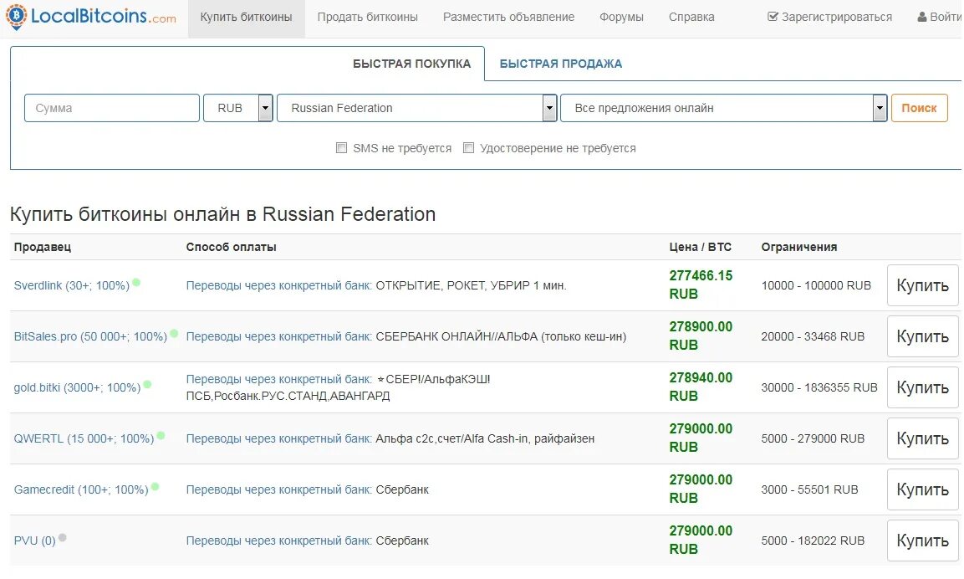Click the limit '10000 - 100000 RUB'
This screenshot has width=964, height=579.
(x=816, y=285)
